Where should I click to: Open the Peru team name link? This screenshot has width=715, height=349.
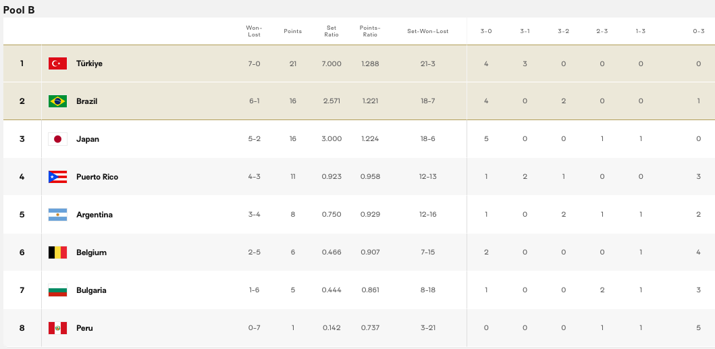tap(85, 328)
